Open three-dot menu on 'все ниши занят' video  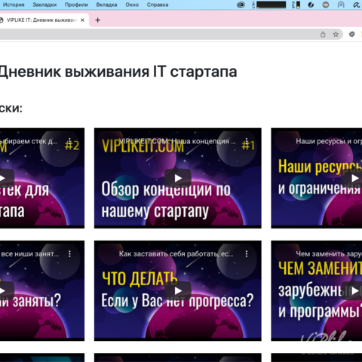coord(69,253)
